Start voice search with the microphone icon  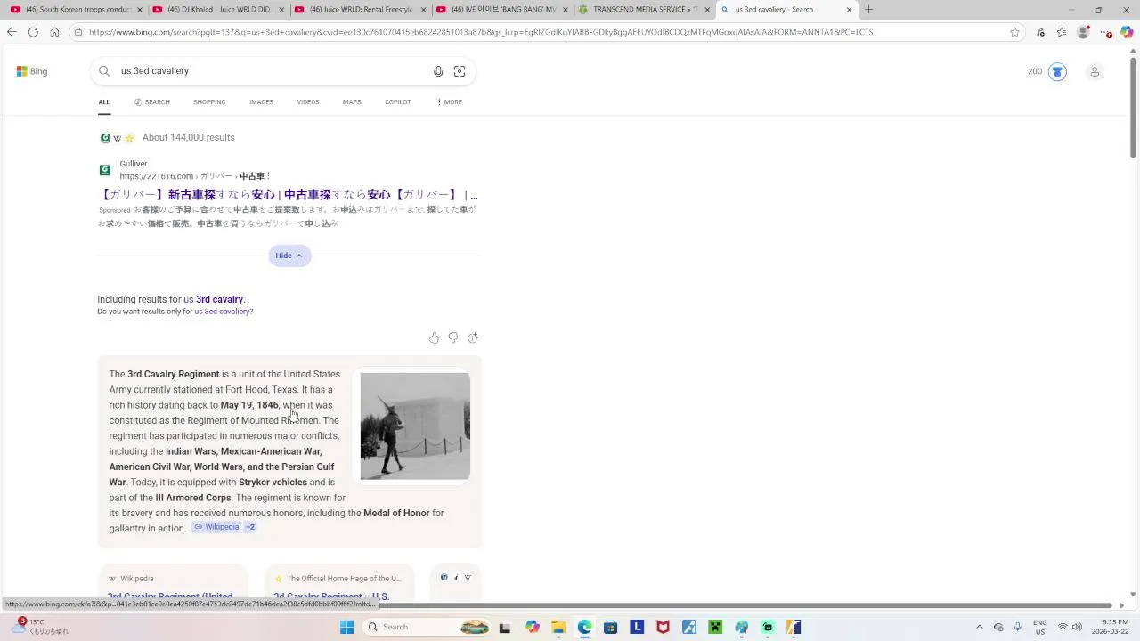pyautogui.click(x=438, y=71)
